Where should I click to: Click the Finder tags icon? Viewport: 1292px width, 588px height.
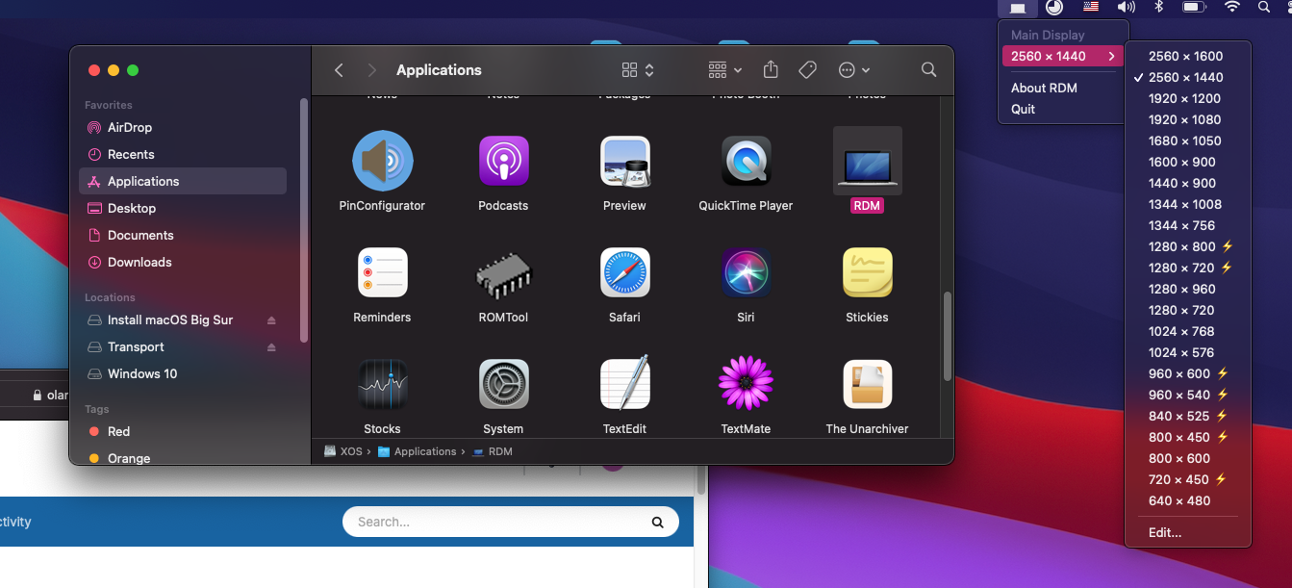pyautogui.click(x=808, y=70)
